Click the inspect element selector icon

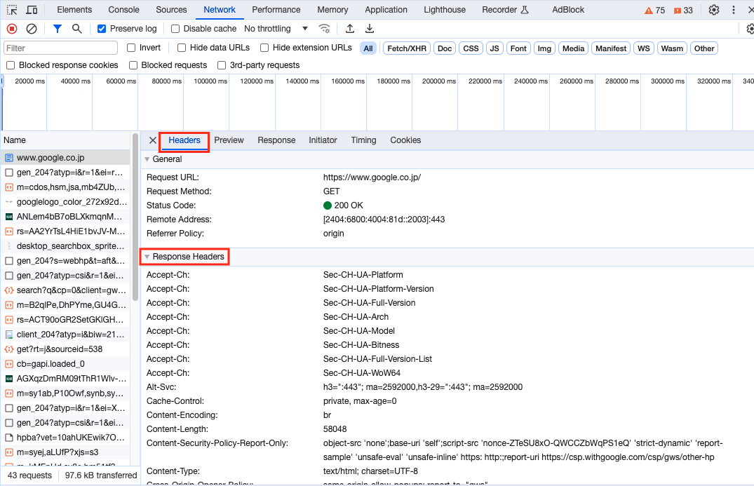tap(12, 10)
